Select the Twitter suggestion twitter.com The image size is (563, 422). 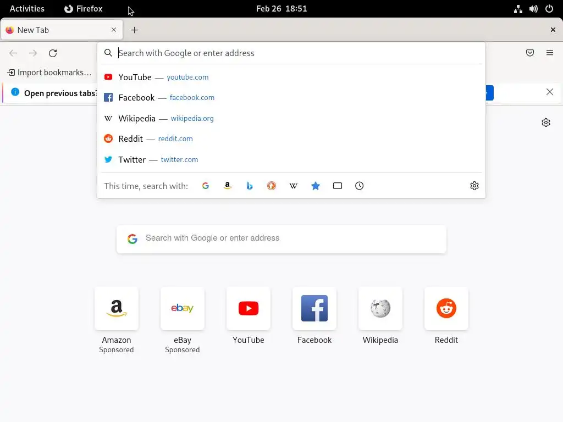[x=291, y=160]
